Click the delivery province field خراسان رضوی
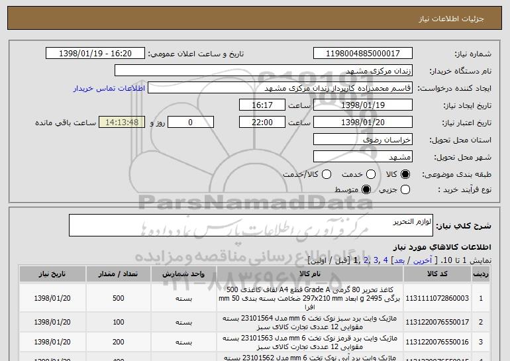Viewport: 510px width, 361px height. click(x=363, y=140)
